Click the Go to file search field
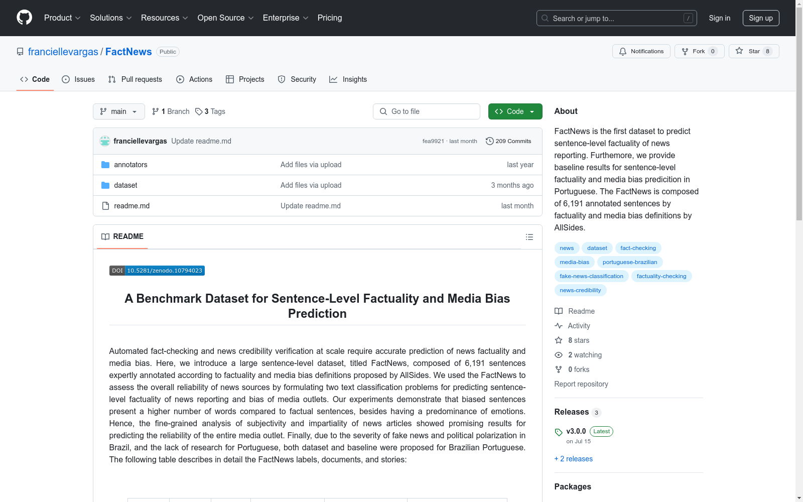The image size is (803, 502). click(x=427, y=111)
